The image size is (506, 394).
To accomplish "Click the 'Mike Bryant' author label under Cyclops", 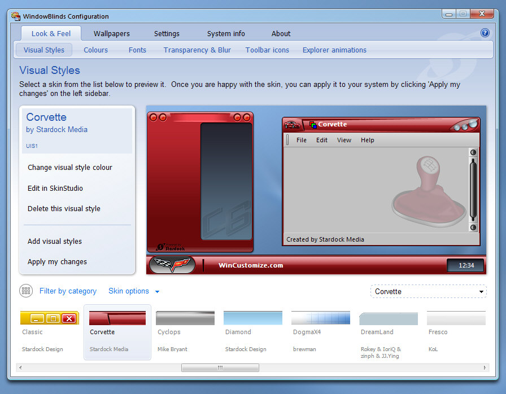I will coord(172,349).
